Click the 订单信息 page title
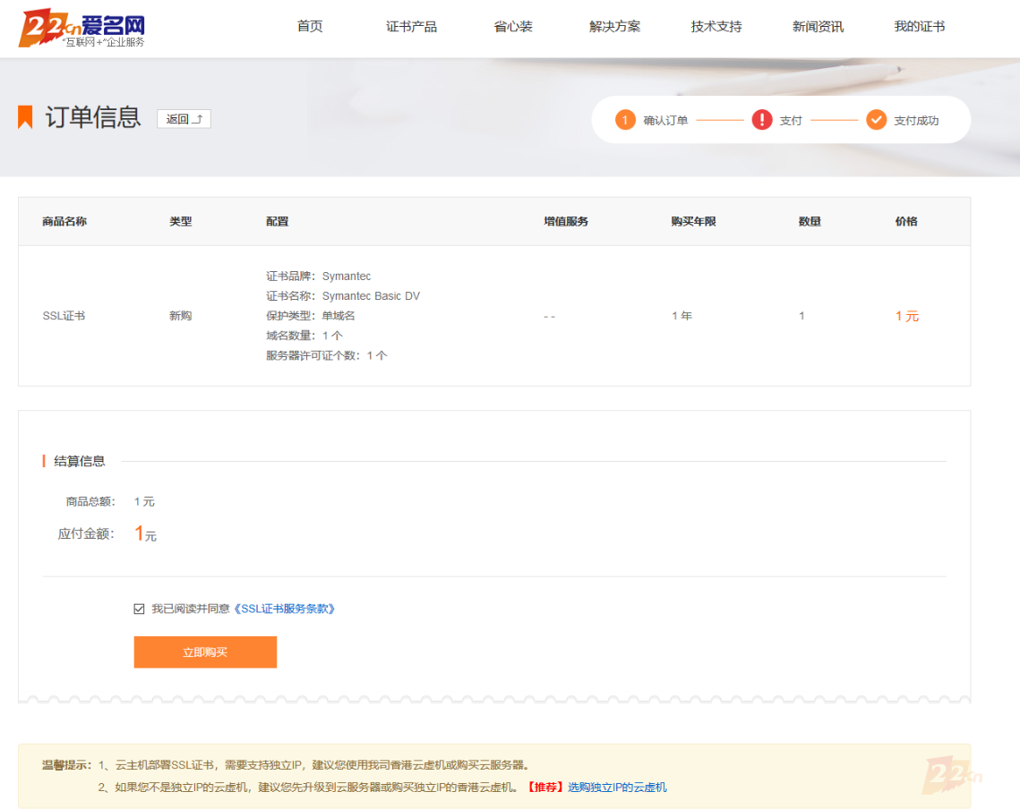1020x809 pixels. point(93,117)
